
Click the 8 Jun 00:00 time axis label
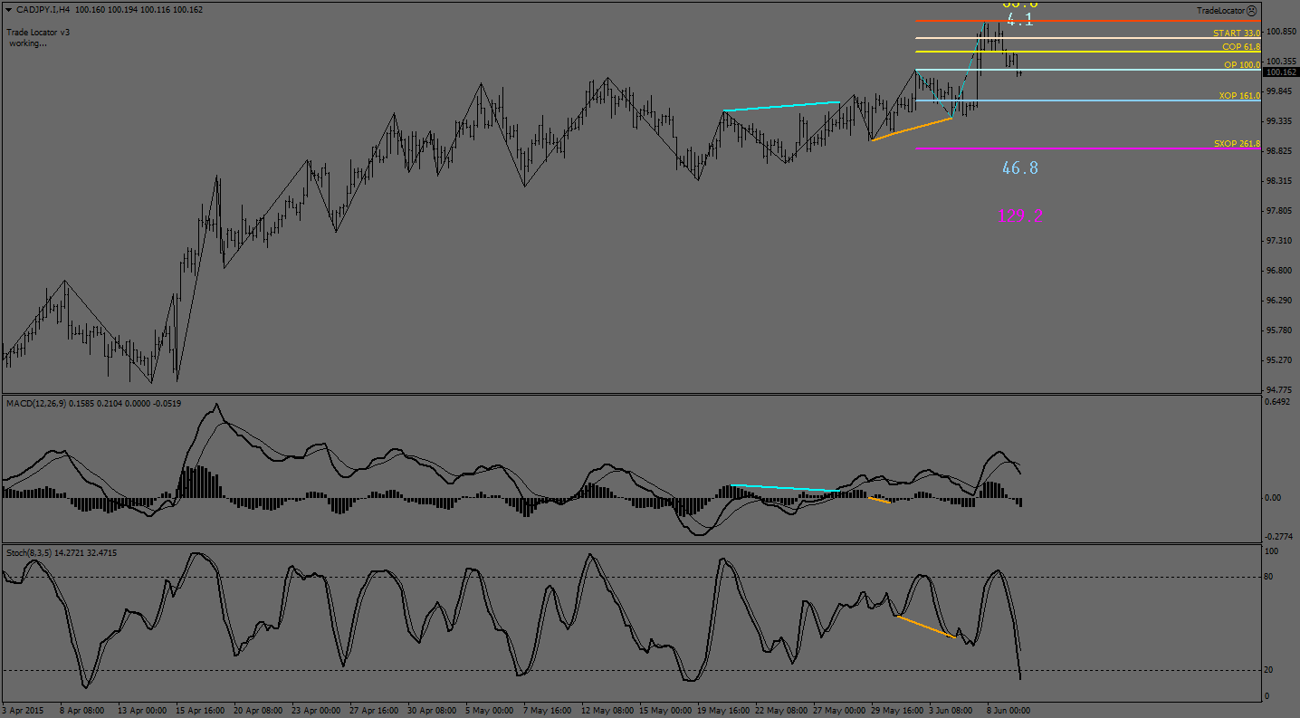[1008, 711]
